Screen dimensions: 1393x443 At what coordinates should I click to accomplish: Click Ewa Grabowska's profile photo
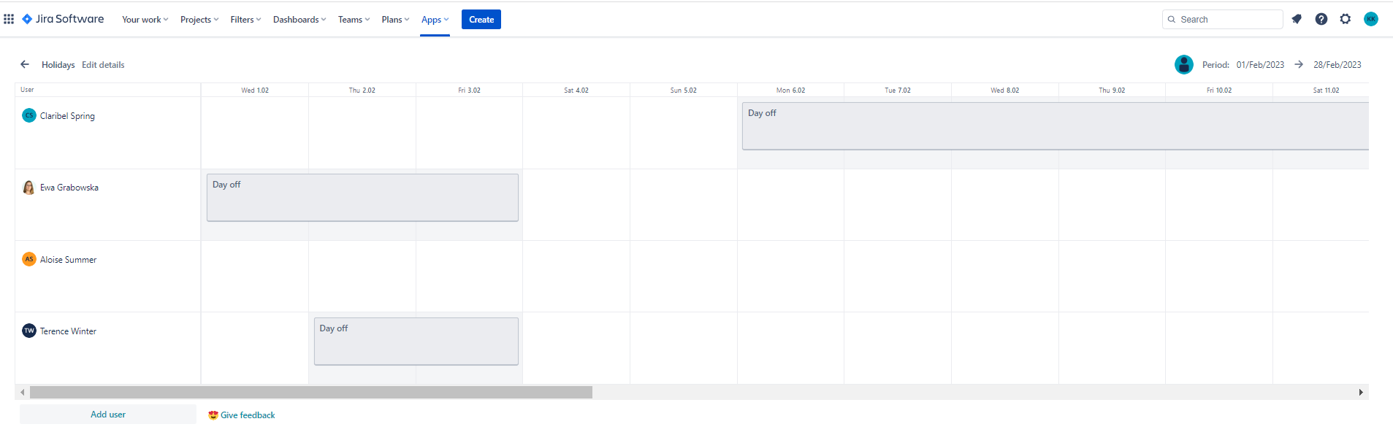tap(28, 188)
